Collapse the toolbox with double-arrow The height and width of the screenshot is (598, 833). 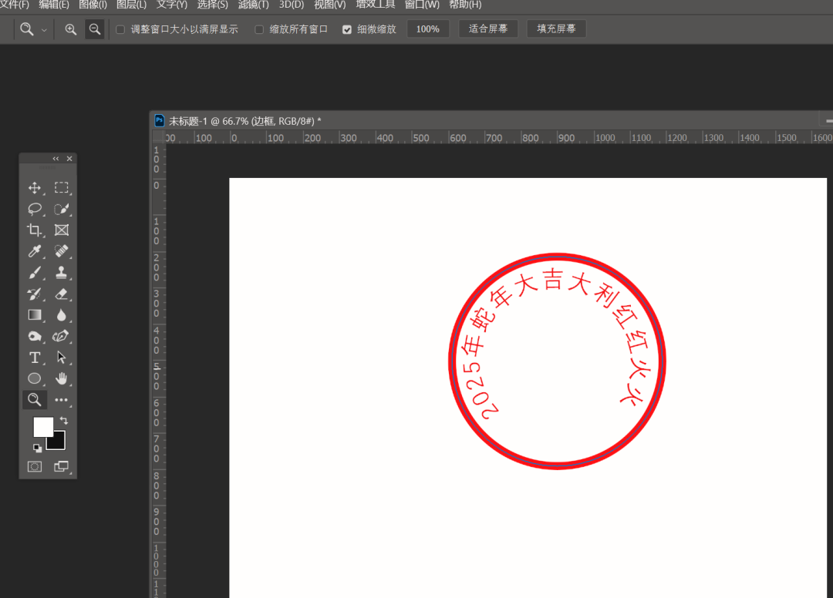[56, 159]
